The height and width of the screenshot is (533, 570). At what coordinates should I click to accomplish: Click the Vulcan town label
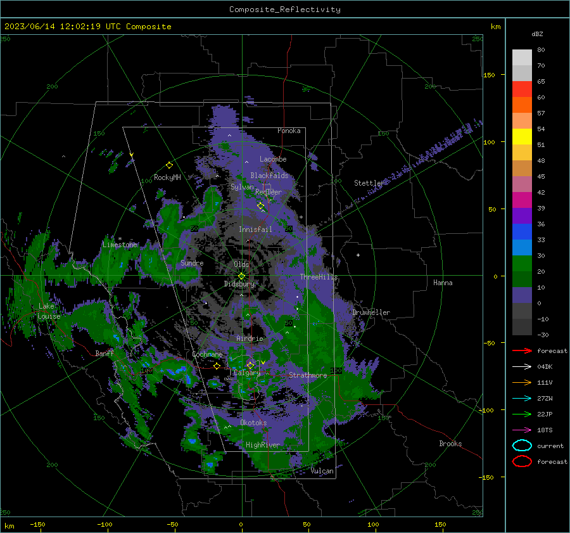(x=322, y=471)
